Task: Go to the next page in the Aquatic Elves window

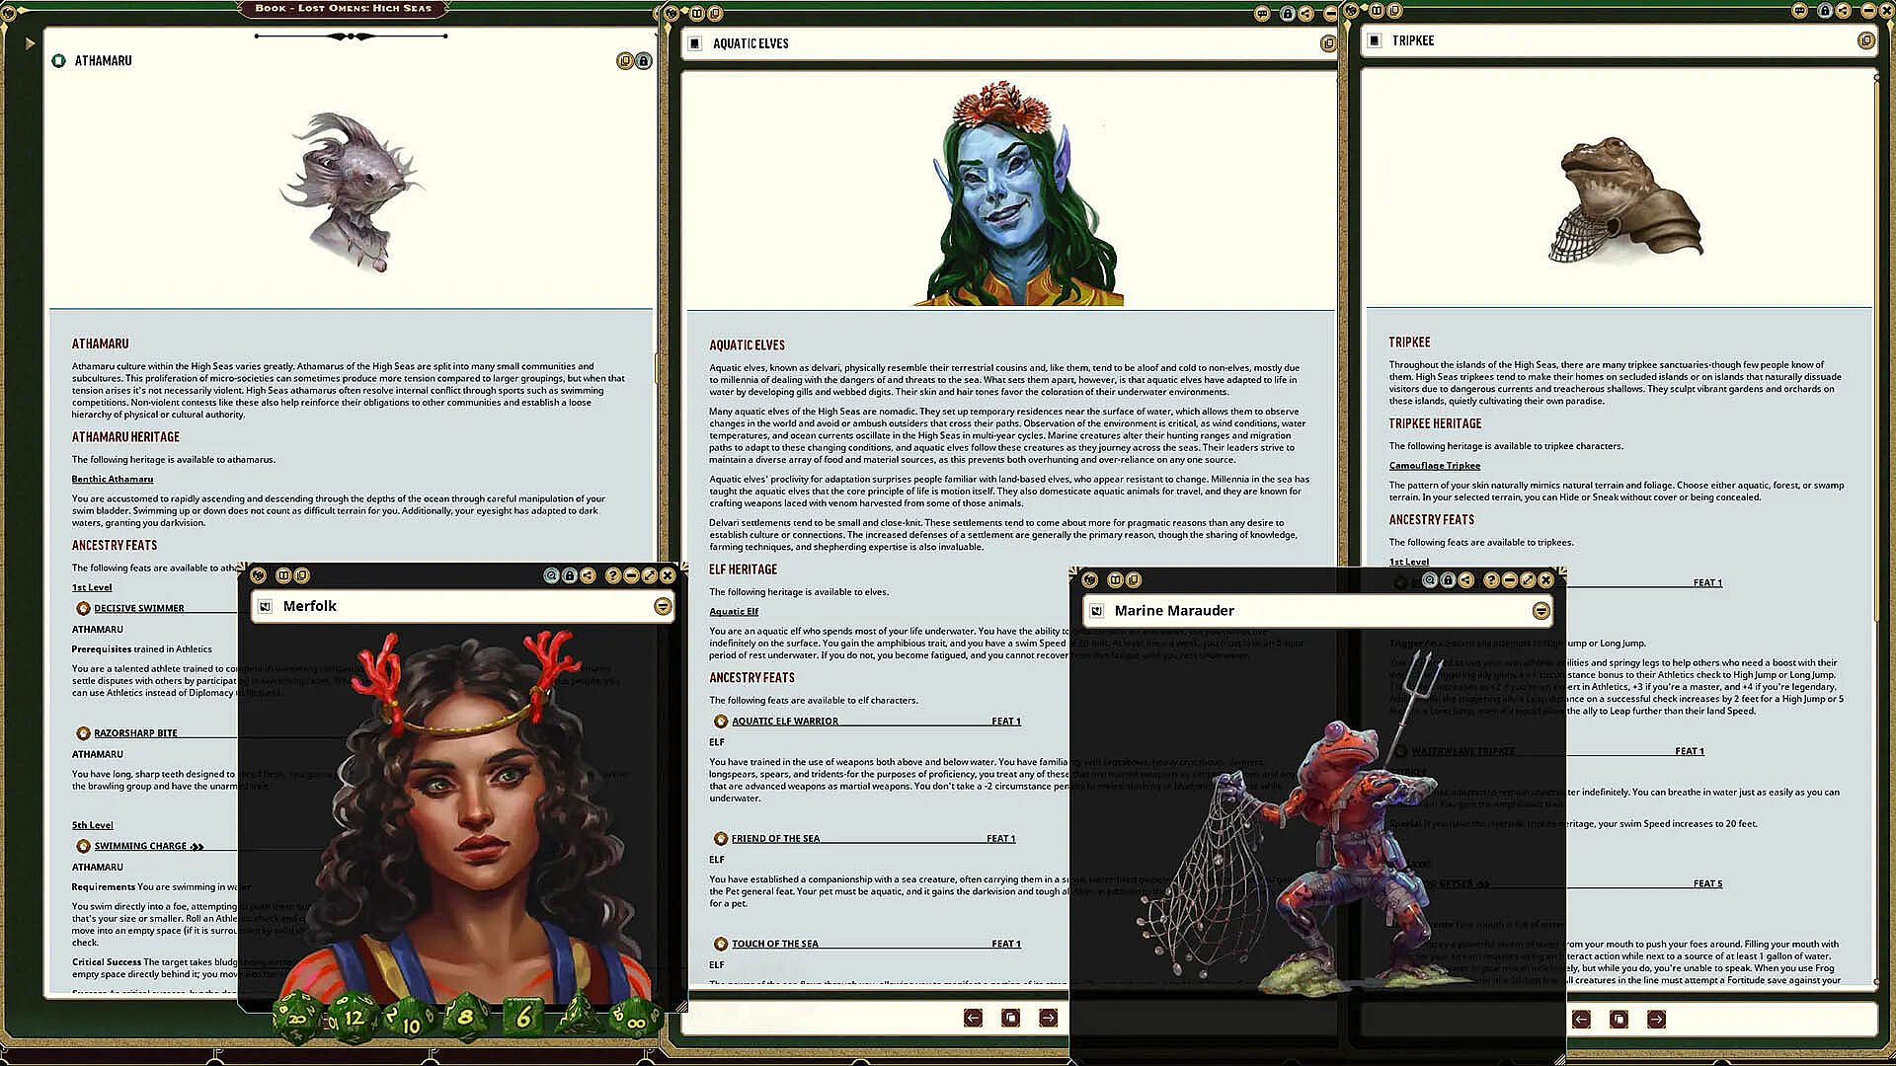Action: click(1049, 1018)
